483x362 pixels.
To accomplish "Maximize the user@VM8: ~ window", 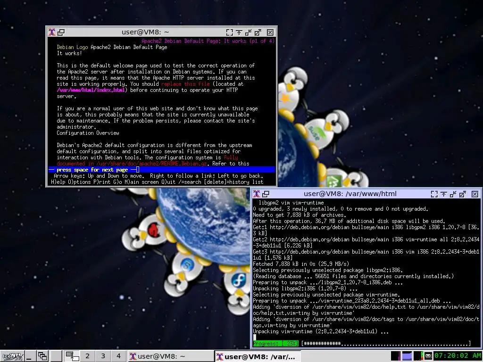I will [258, 33].
